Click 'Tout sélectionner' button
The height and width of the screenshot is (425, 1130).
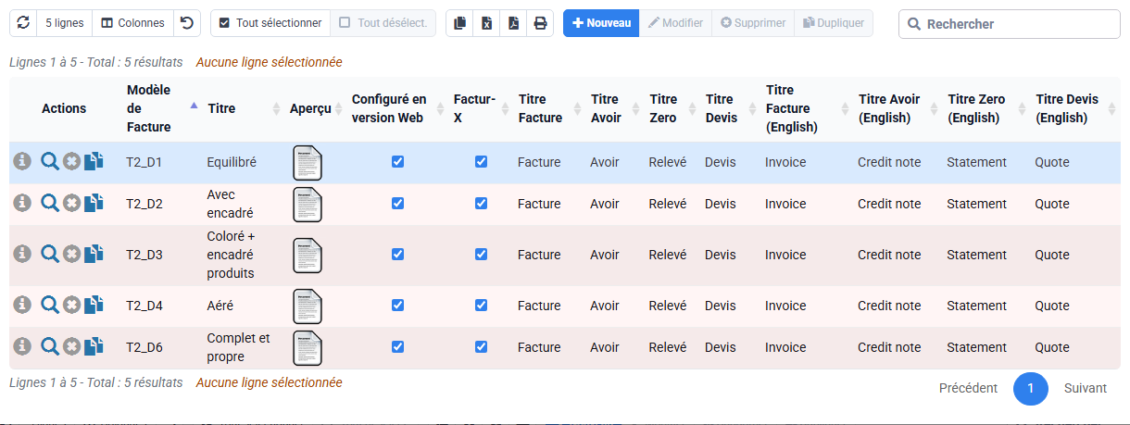coord(270,23)
